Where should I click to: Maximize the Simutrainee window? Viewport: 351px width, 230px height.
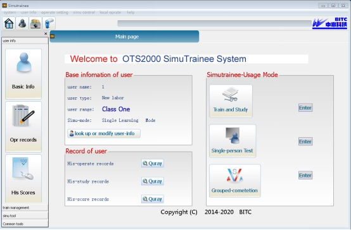[333, 5]
